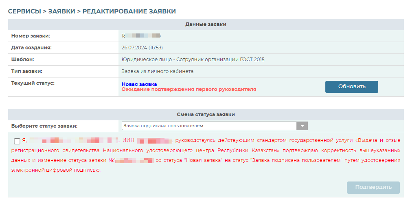The height and width of the screenshot is (208, 408).
Task: Navigate to 'ЗАЯВКИ' breadcrumb item
Action: point(61,11)
